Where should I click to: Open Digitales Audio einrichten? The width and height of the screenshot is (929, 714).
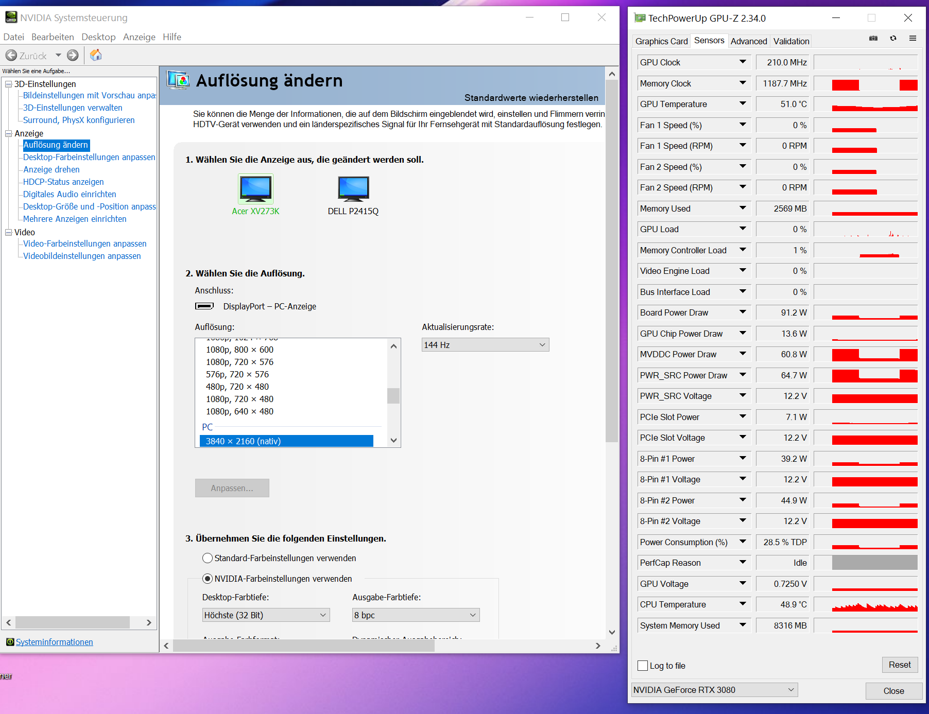(x=70, y=194)
